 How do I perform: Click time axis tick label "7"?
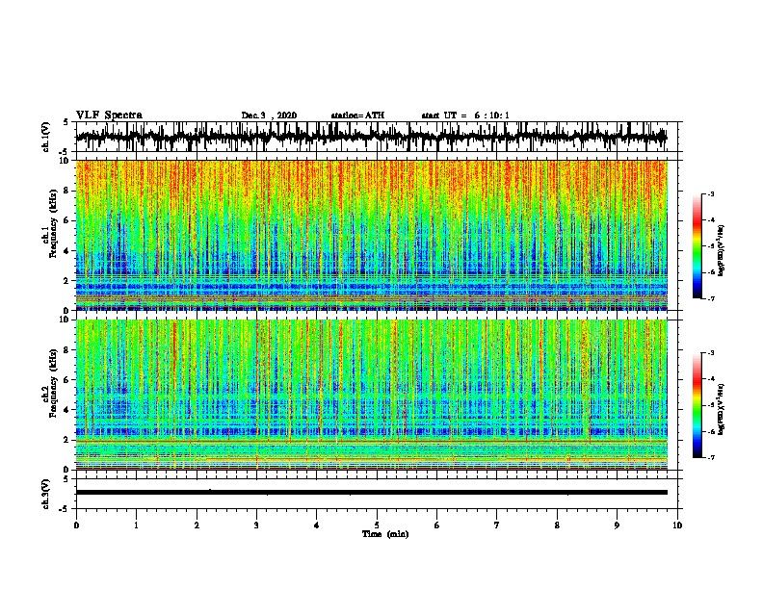coord(497,525)
